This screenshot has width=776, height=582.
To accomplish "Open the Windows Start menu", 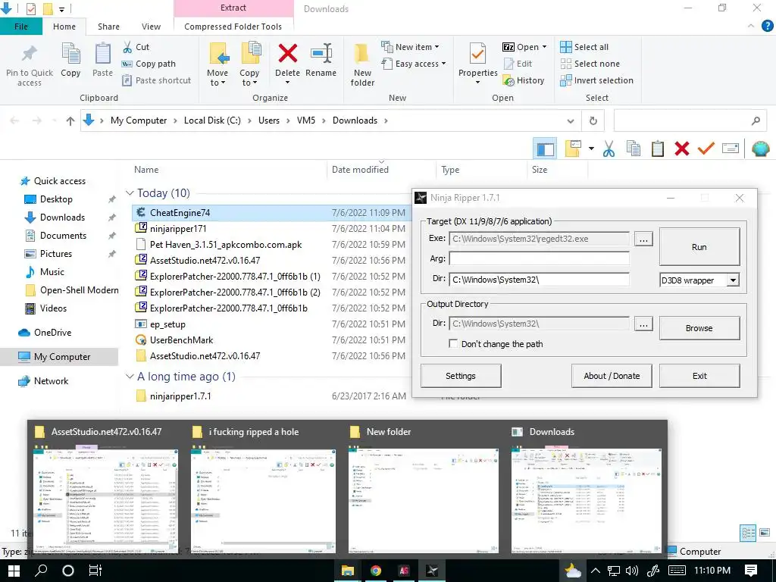I will 14,571.
